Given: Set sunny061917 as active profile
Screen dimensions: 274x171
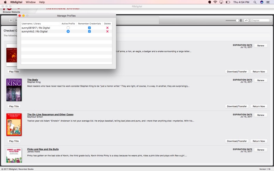Looking at the screenshot, I should [68, 28].
